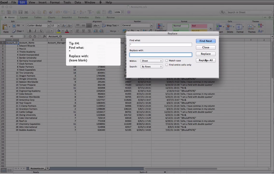Click the Replace button
Viewport: 274px width, 174px height.
pyautogui.click(x=206, y=54)
